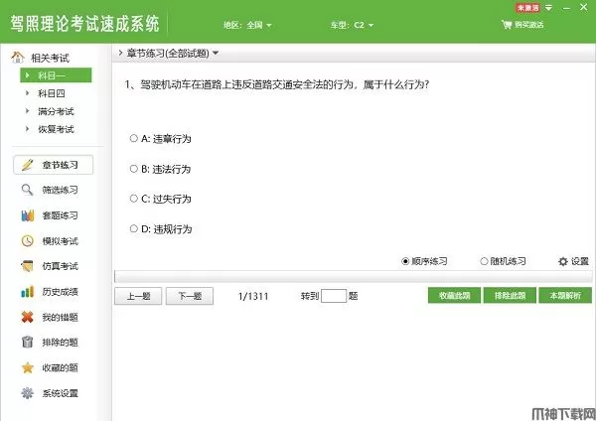Expand the 科目四 tree item

coord(27,93)
